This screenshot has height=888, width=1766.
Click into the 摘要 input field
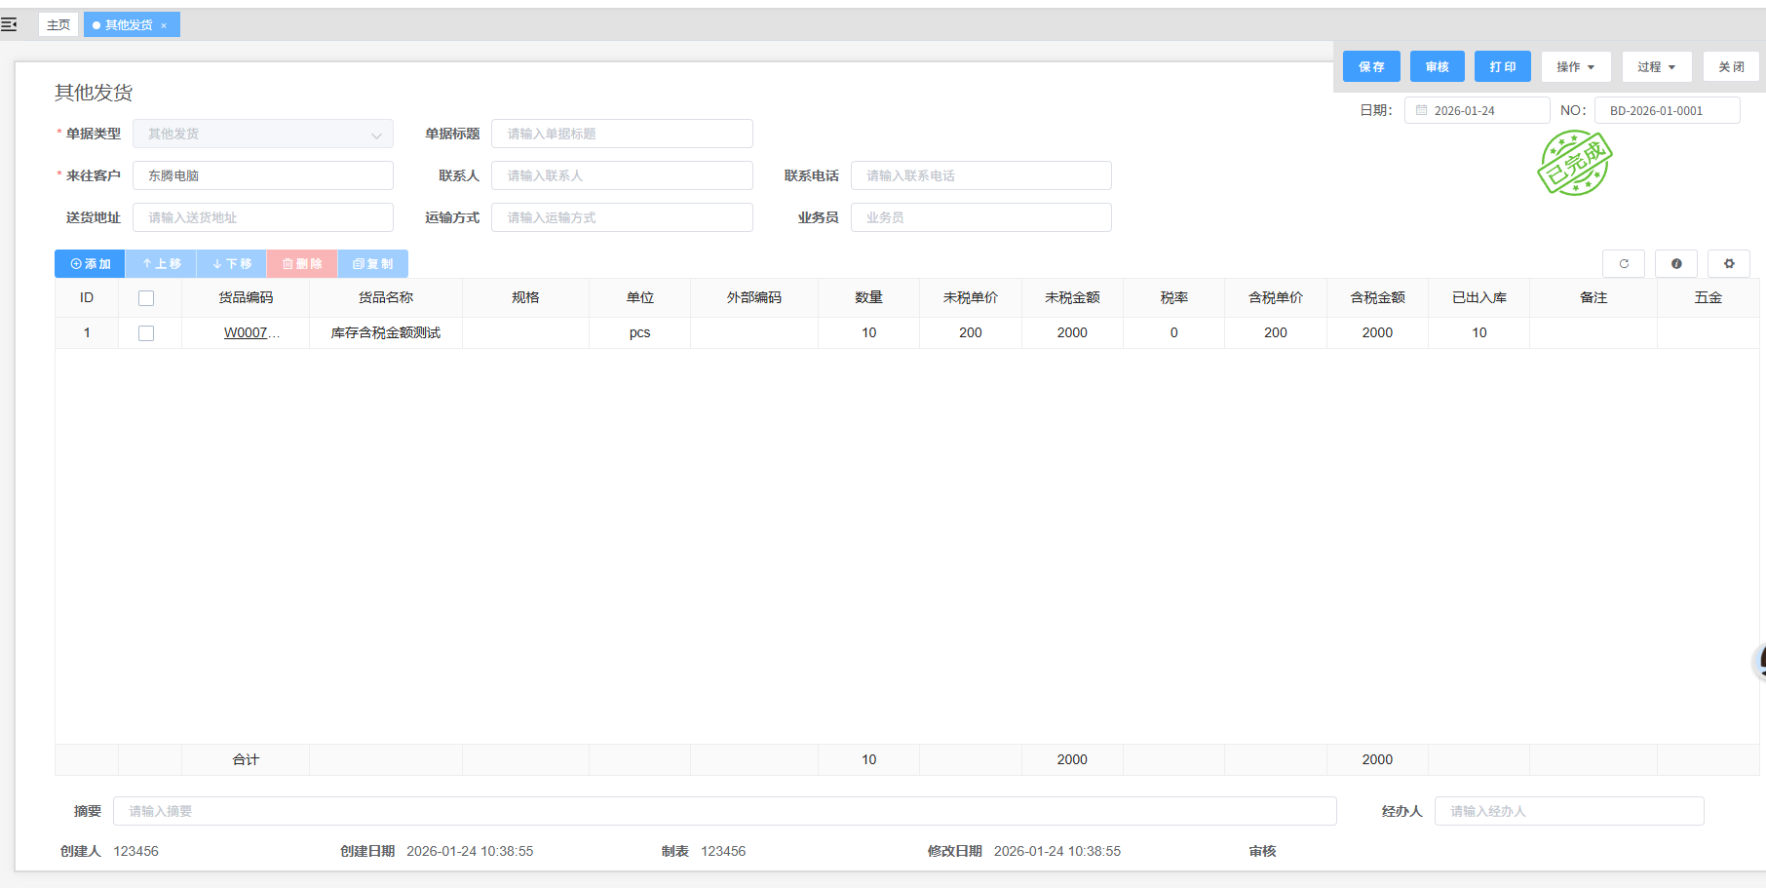tap(724, 811)
